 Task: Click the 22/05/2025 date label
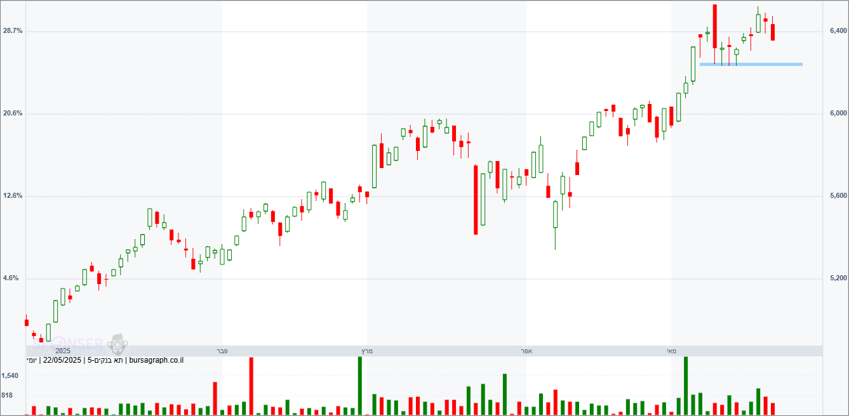[62, 361]
